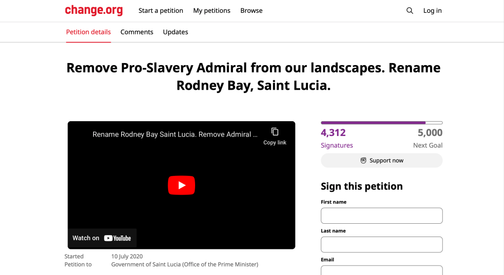Open the Browse menu item
The width and height of the screenshot is (504, 275).
click(x=251, y=10)
